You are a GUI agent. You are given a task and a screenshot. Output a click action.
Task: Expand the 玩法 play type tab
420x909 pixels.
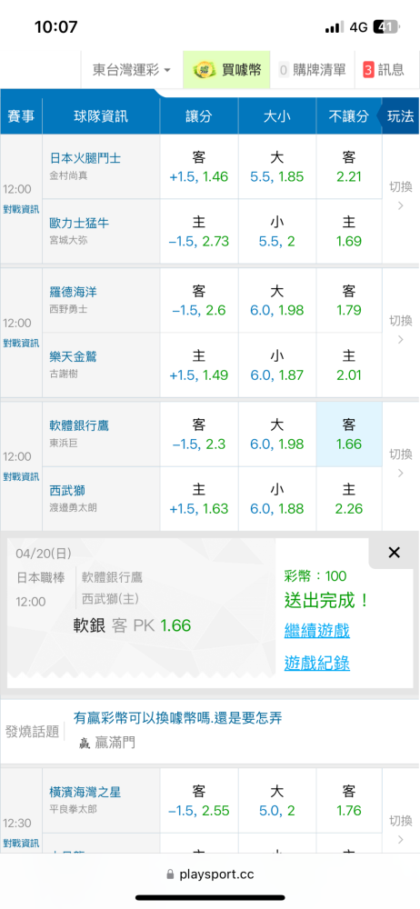tap(398, 116)
